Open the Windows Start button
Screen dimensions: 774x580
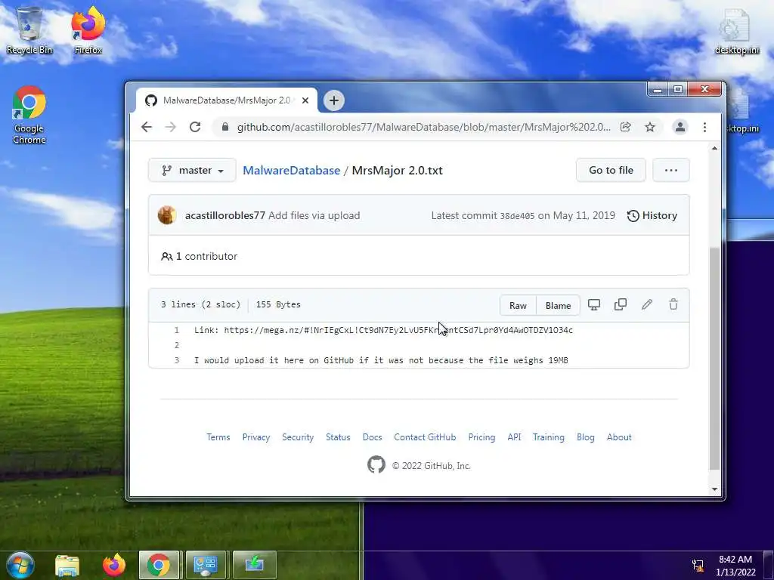point(20,565)
